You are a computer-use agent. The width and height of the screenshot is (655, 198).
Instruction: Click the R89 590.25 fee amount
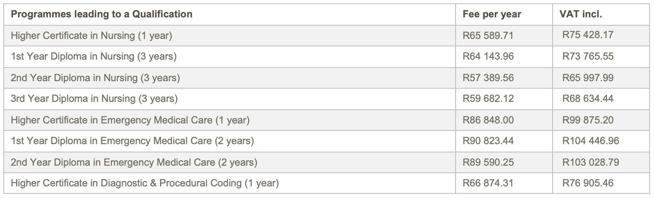pyautogui.click(x=488, y=162)
